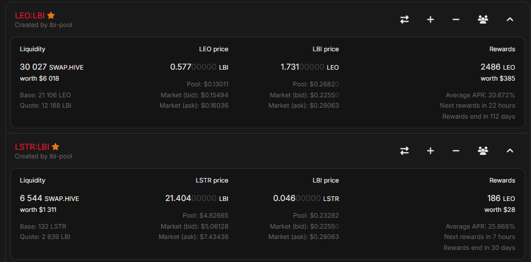View liquidity providers of LEO:LBI pool
Image resolution: width=531 pixels, height=262 pixels.
pos(483,20)
